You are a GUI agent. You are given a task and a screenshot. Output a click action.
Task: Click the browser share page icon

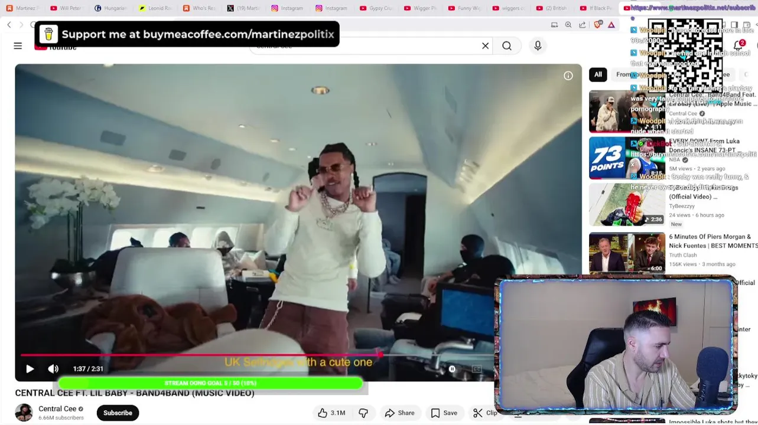583,25
